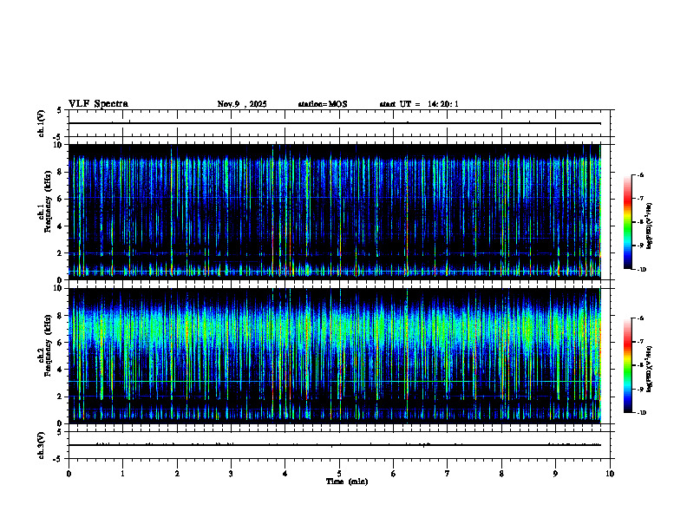687x531 pixels.
Task: Select the date text "Nov.9 , 2025"
Action: 242,104
